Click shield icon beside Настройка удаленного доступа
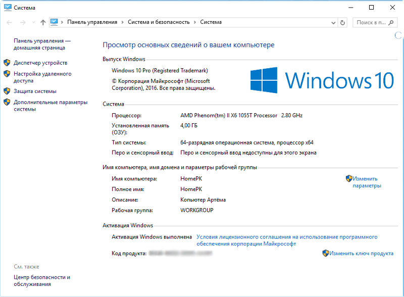Viewport: 404px width, 297px height. pyautogui.click(x=7, y=74)
